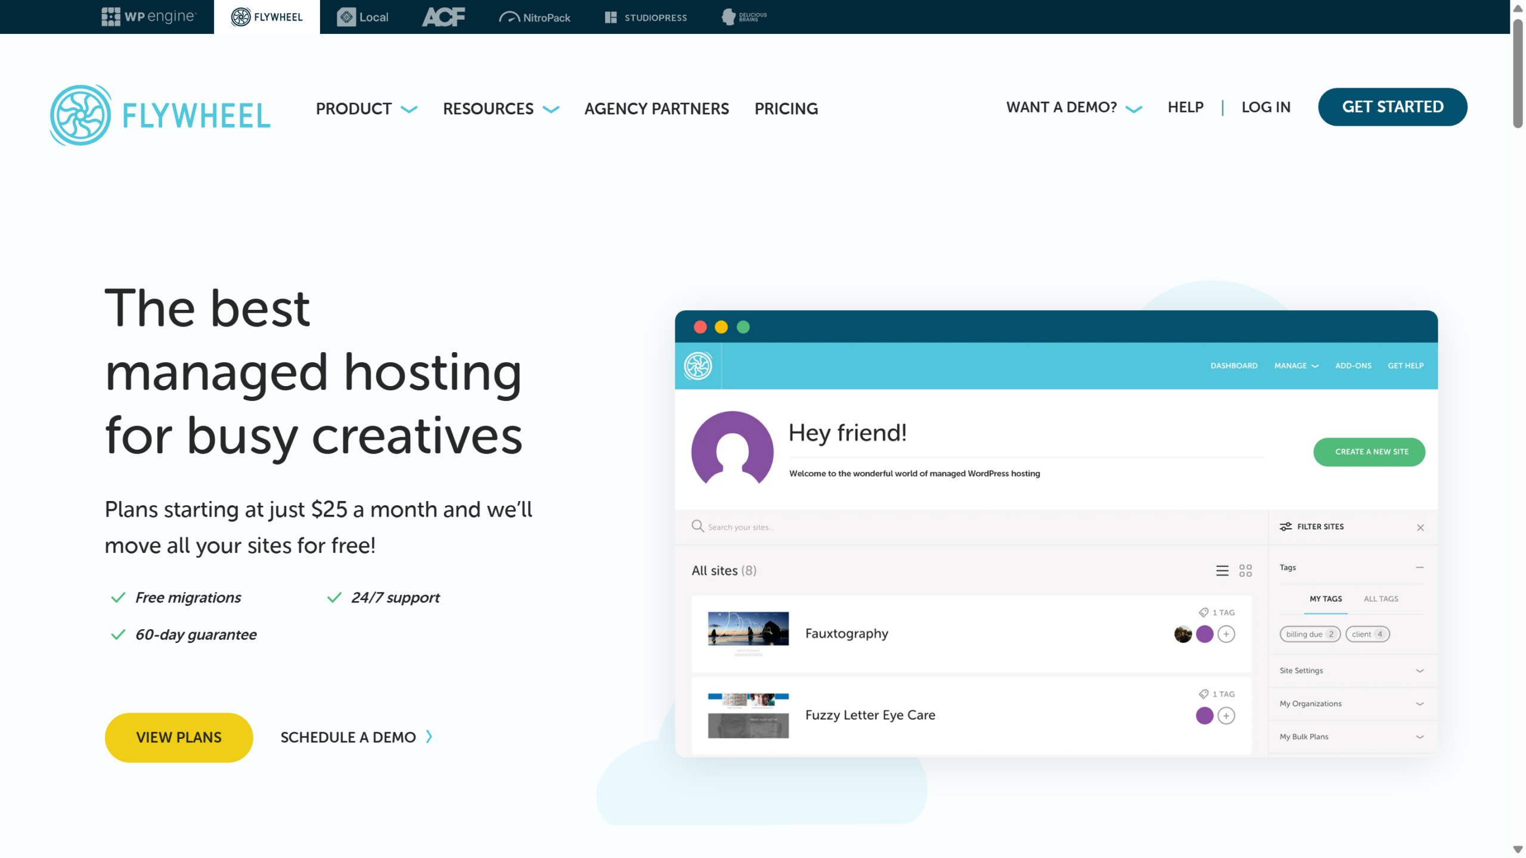Toggle the billing due tag filter
This screenshot has width=1526, height=858.
point(1310,634)
